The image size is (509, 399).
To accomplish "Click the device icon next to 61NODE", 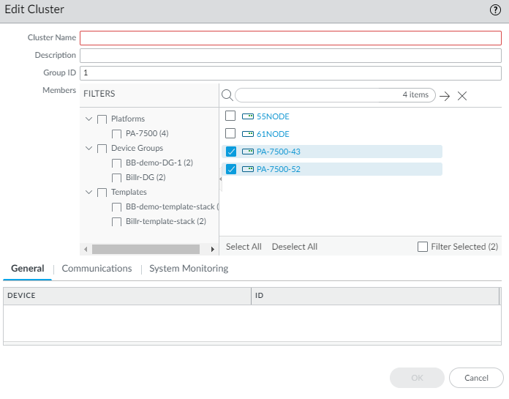I will pos(248,134).
